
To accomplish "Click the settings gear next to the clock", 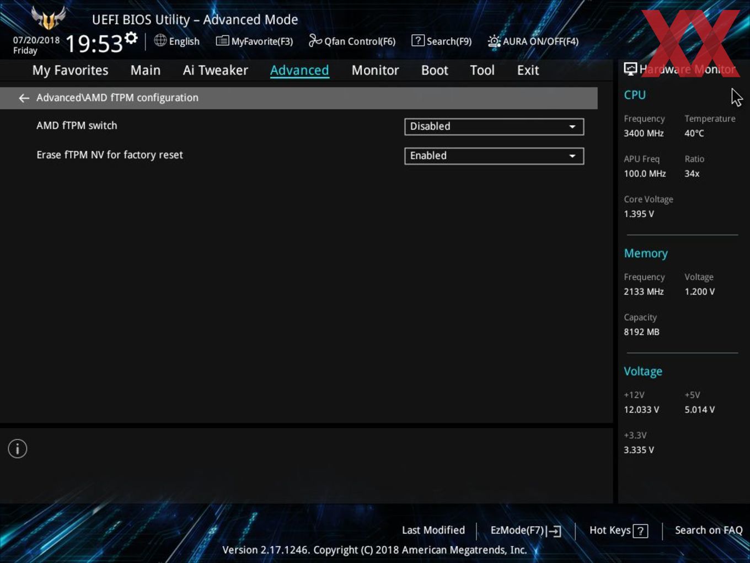I will point(131,38).
